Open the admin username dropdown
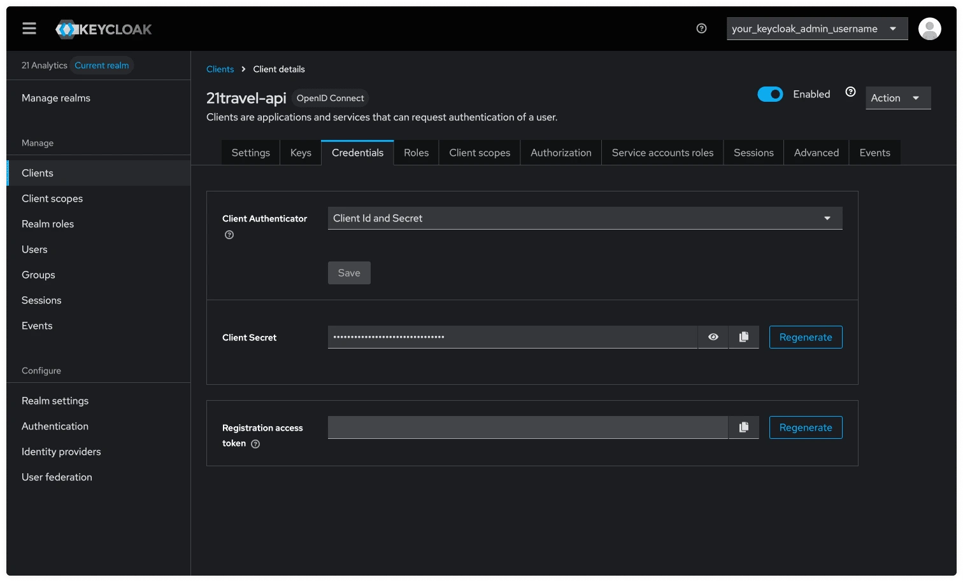Viewport: 963px width, 582px height. point(817,29)
